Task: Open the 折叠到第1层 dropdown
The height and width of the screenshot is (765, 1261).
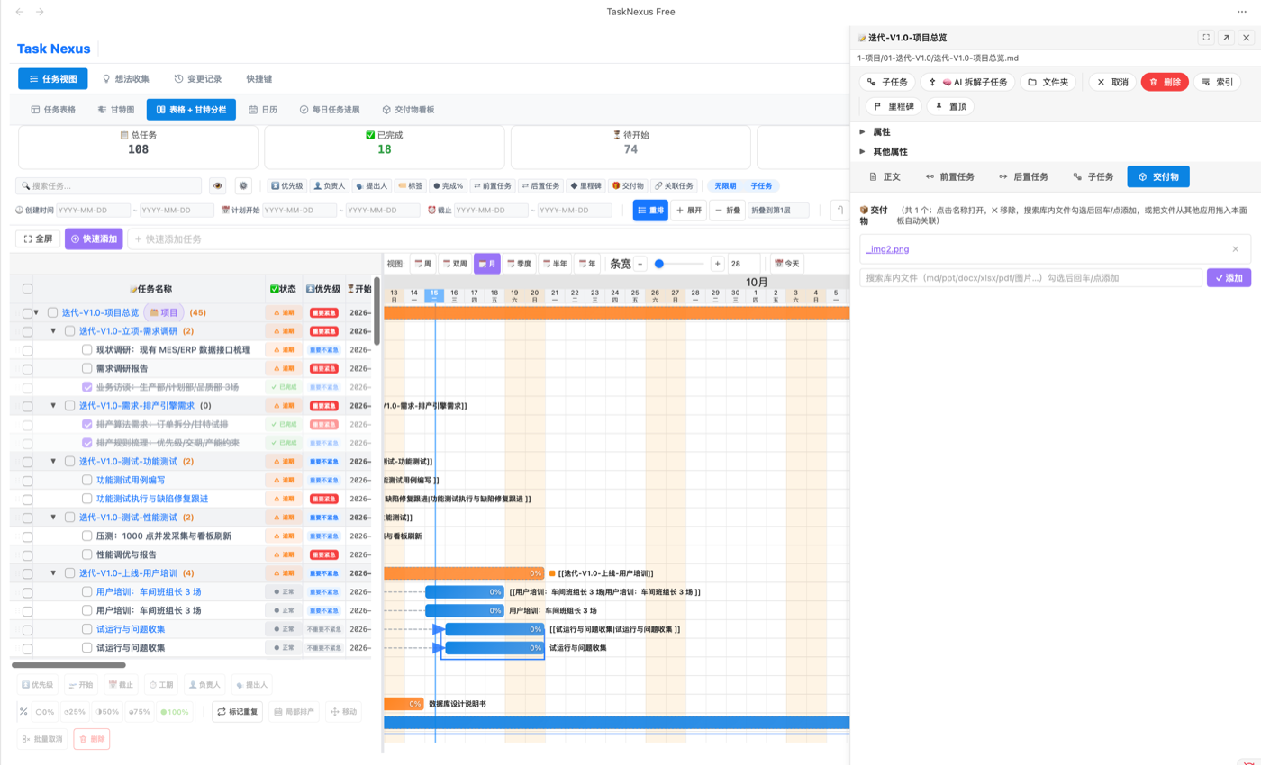Action: coord(778,211)
